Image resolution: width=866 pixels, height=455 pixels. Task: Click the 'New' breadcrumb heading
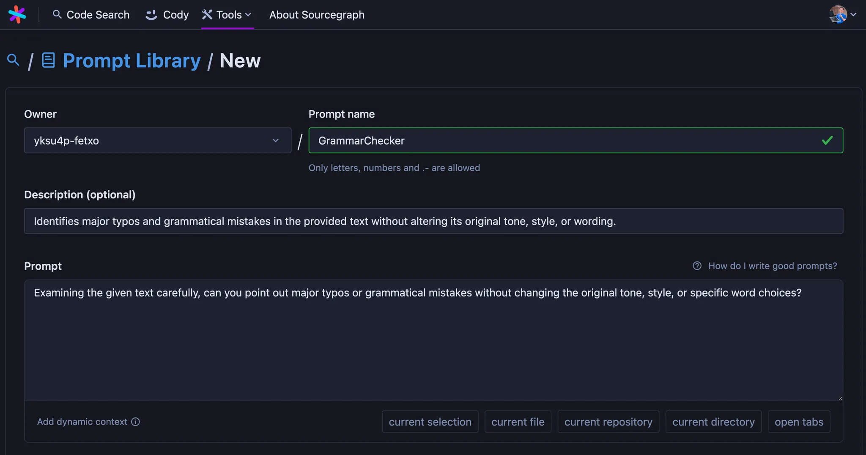tap(240, 60)
